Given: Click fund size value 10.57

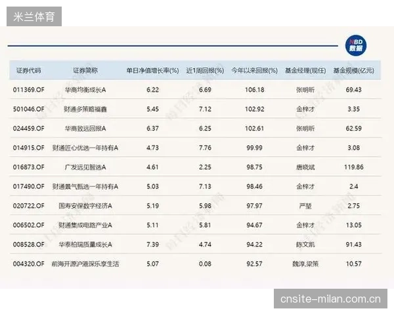Looking at the screenshot, I should [x=353, y=264].
